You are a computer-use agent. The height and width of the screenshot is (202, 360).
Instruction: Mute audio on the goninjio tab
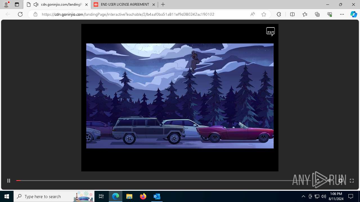click(x=36, y=4)
